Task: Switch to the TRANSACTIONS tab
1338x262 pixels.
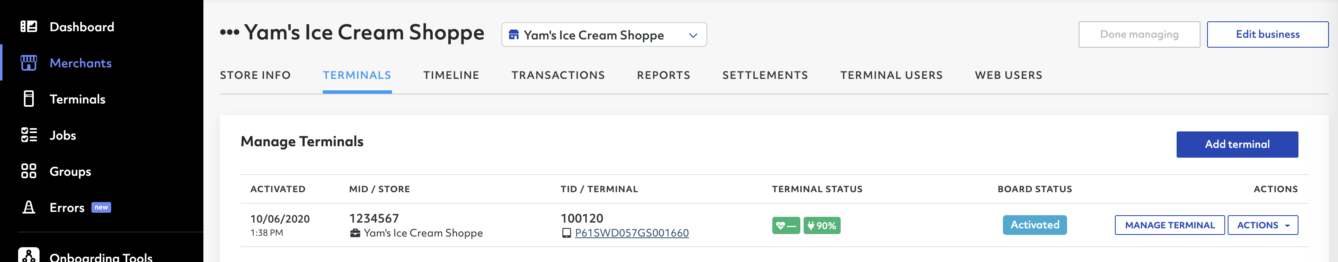Action: [558, 75]
